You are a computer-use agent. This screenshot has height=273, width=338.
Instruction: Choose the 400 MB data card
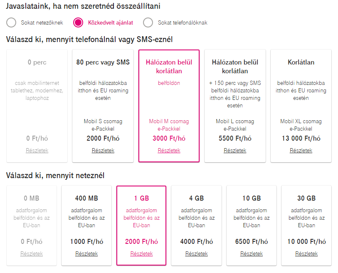click(x=86, y=226)
